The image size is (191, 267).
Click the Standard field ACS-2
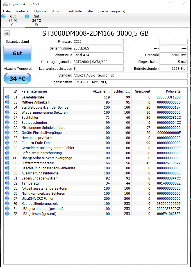[x=130, y=75]
